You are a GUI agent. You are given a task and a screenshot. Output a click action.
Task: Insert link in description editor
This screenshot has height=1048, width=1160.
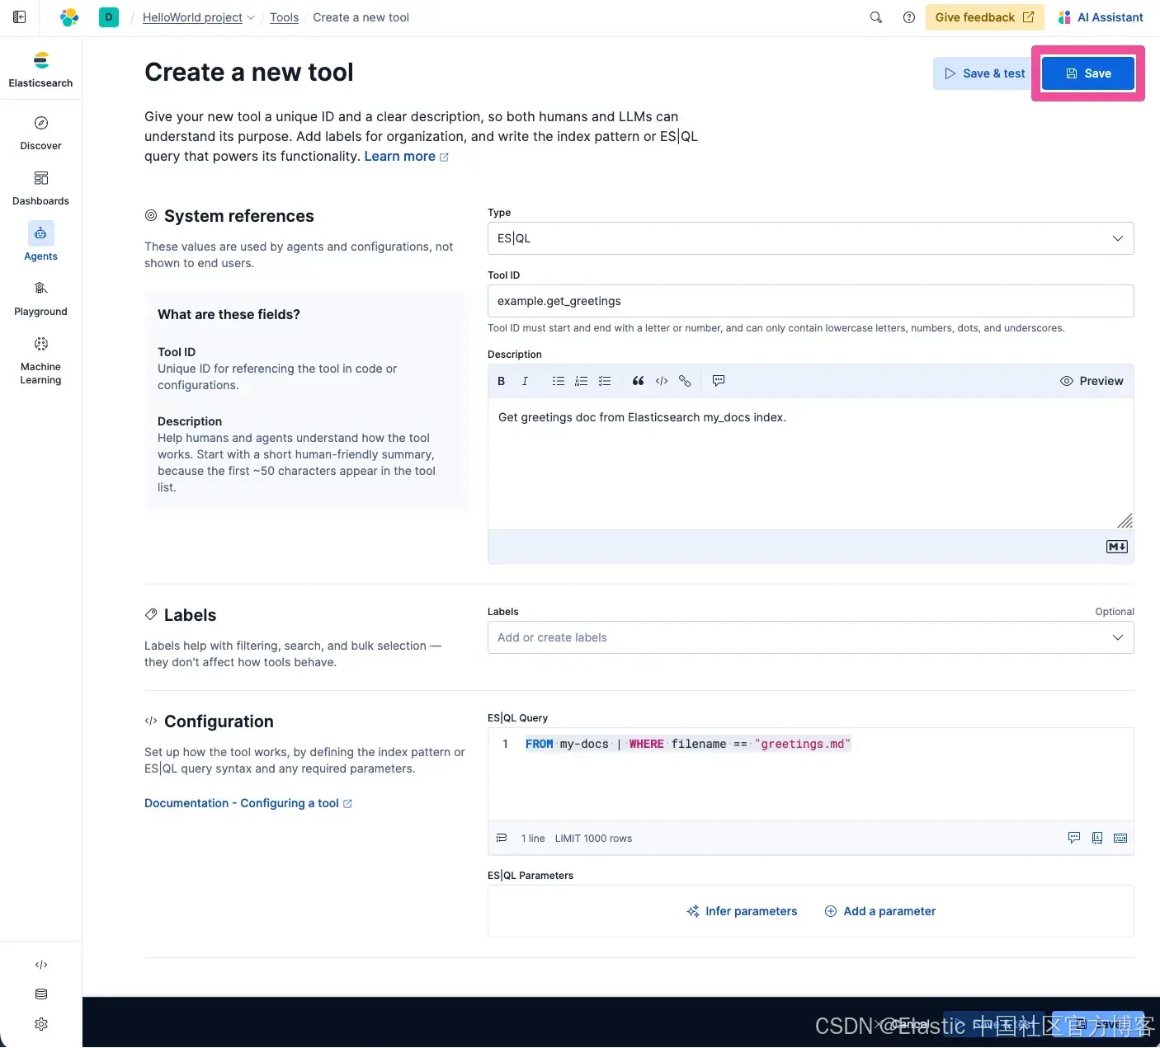685,381
